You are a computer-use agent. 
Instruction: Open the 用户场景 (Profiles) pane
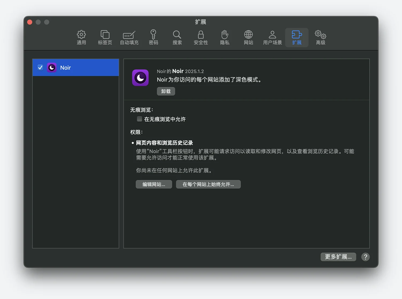click(272, 38)
